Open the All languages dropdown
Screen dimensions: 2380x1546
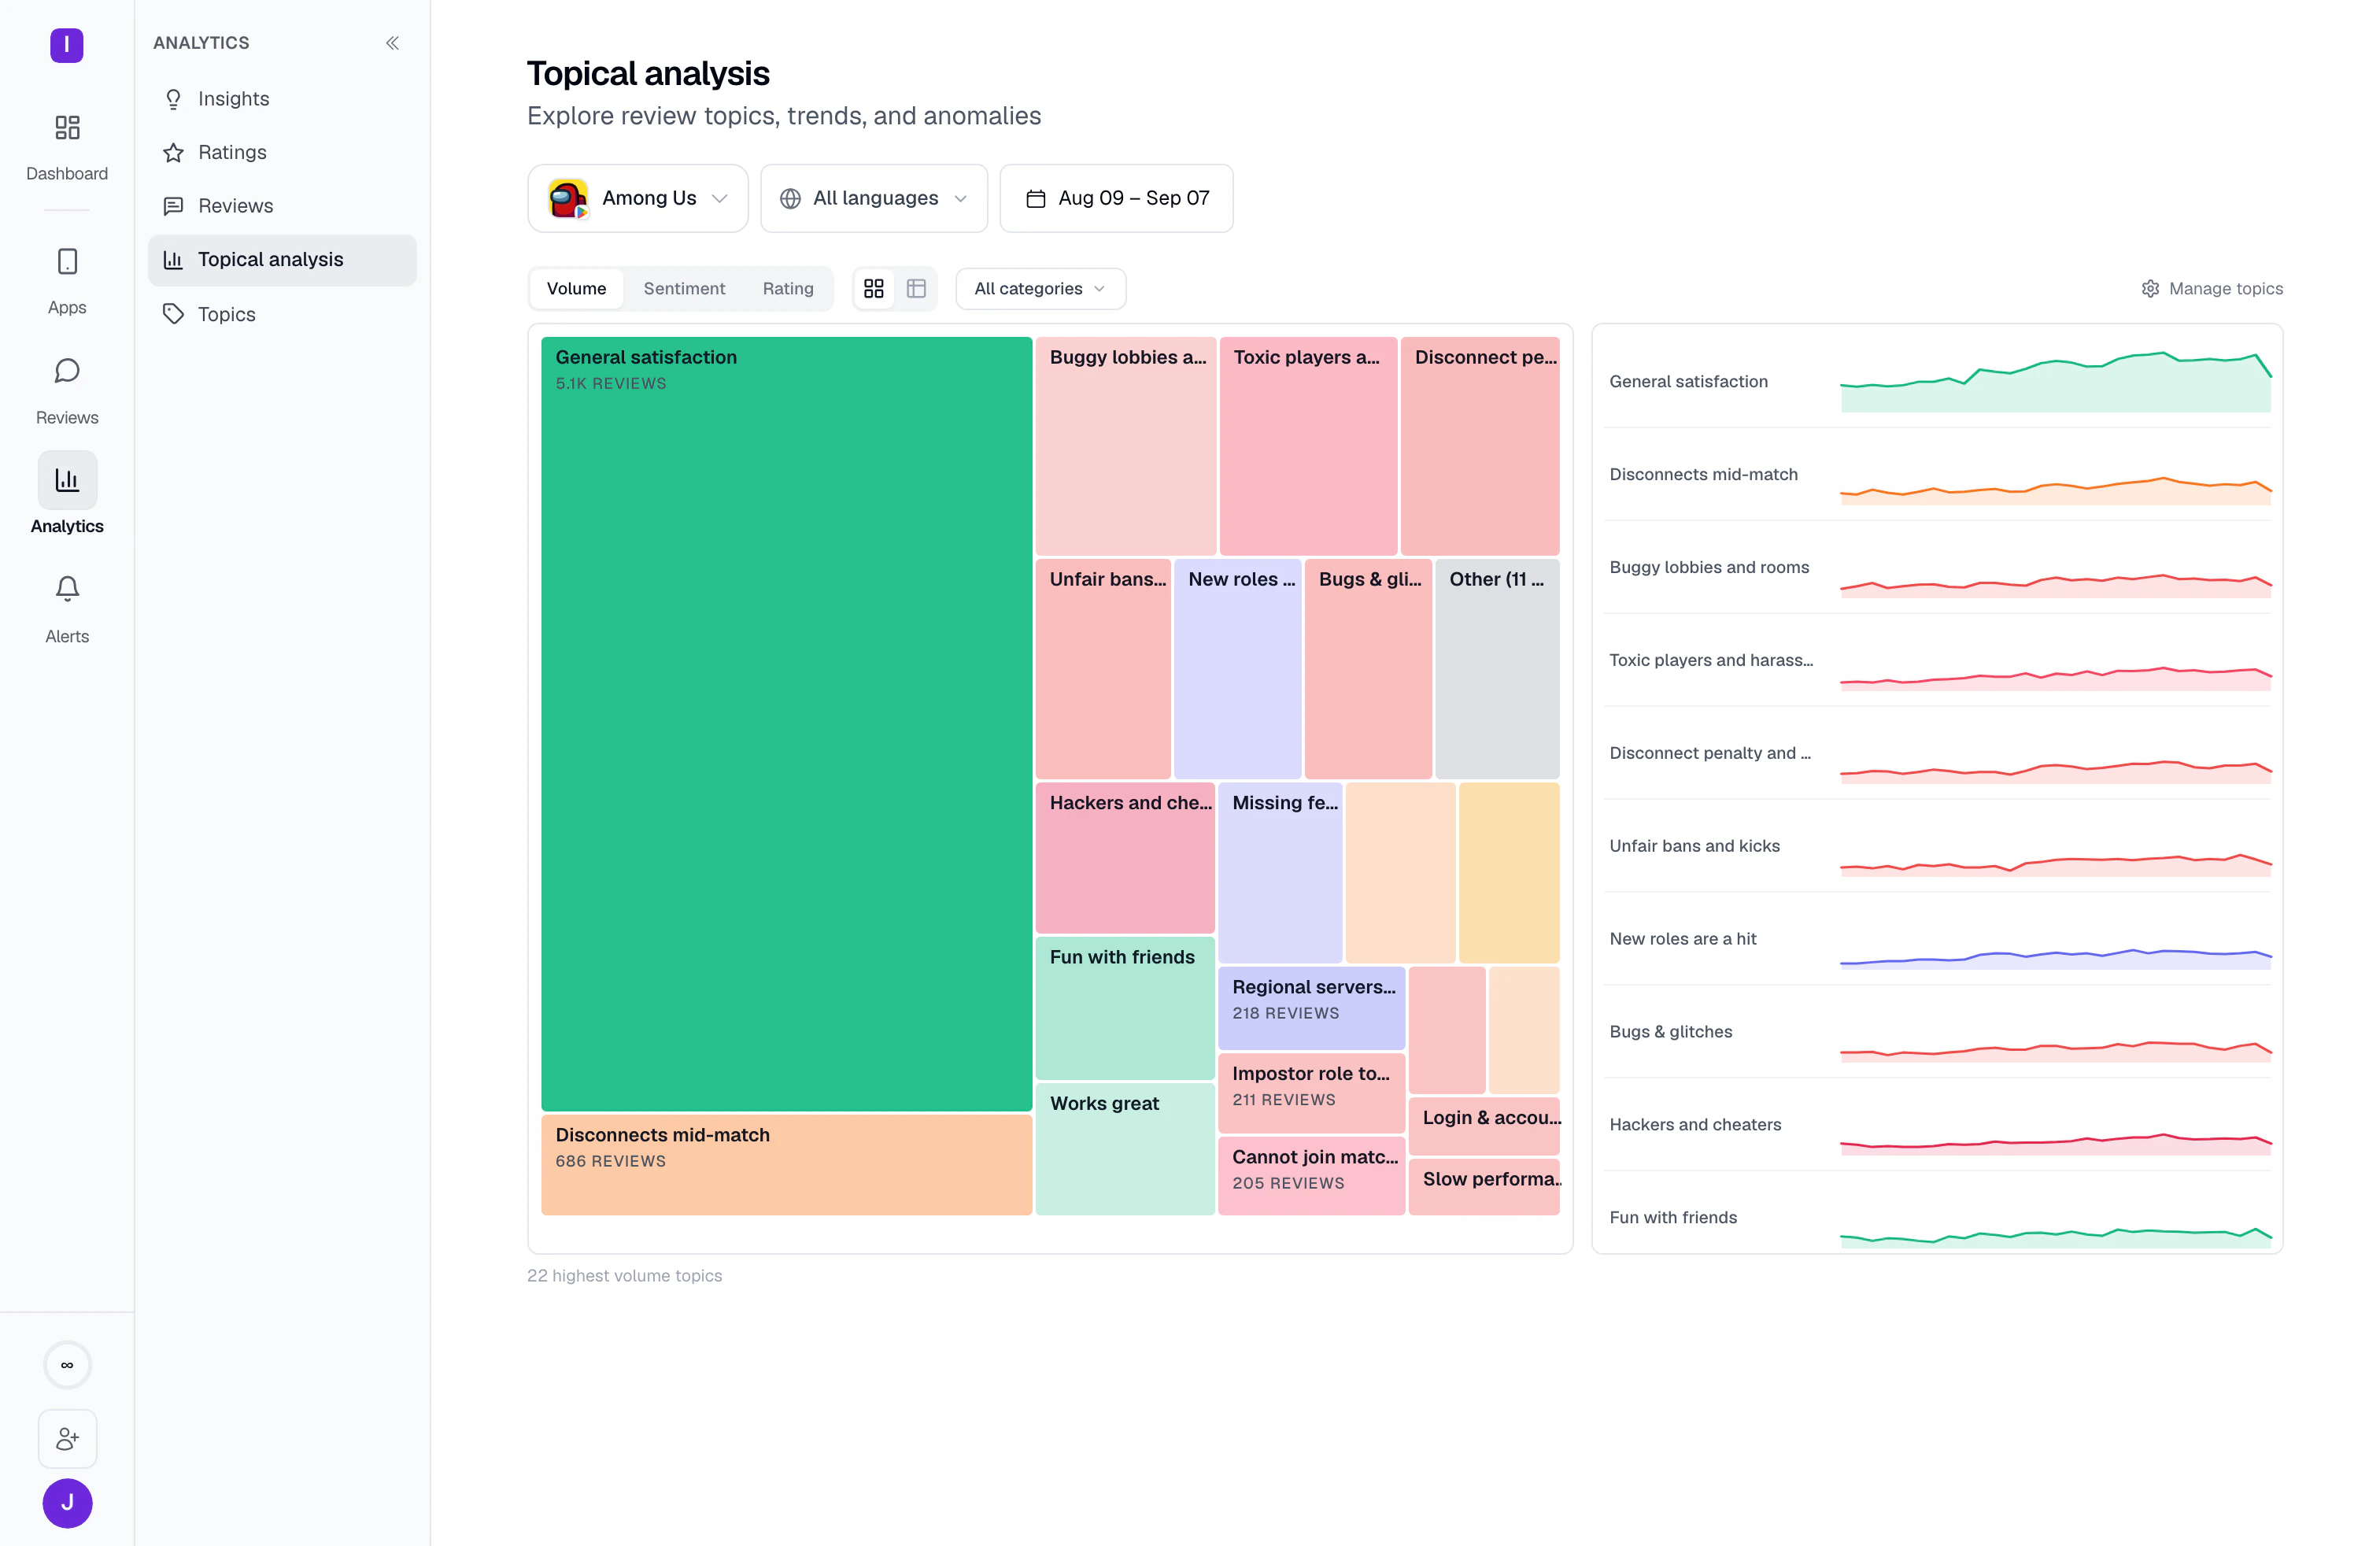tap(874, 199)
